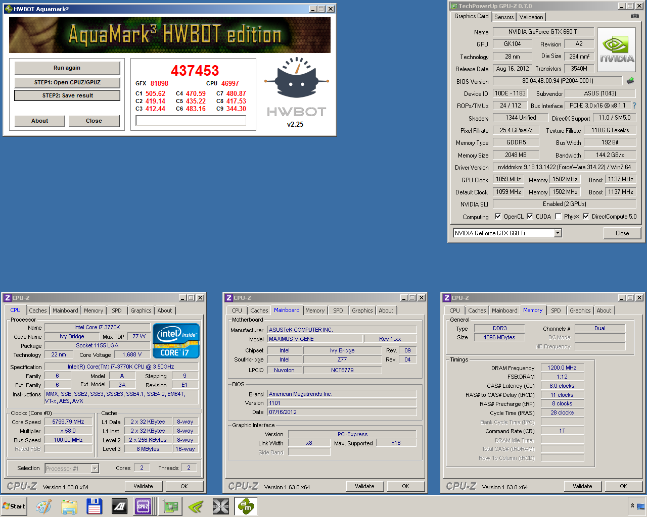This screenshot has width=647, height=517.
Task: Click the BIOS version field 1101
Action: [342, 403]
